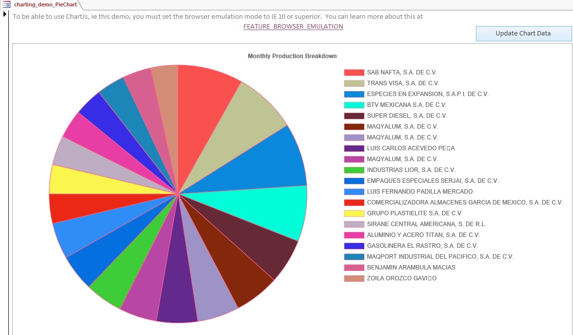Image resolution: width=573 pixels, height=335 pixels.
Task: Toggle the lavender MAQYALUM legend swatch
Action: pyautogui.click(x=354, y=137)
